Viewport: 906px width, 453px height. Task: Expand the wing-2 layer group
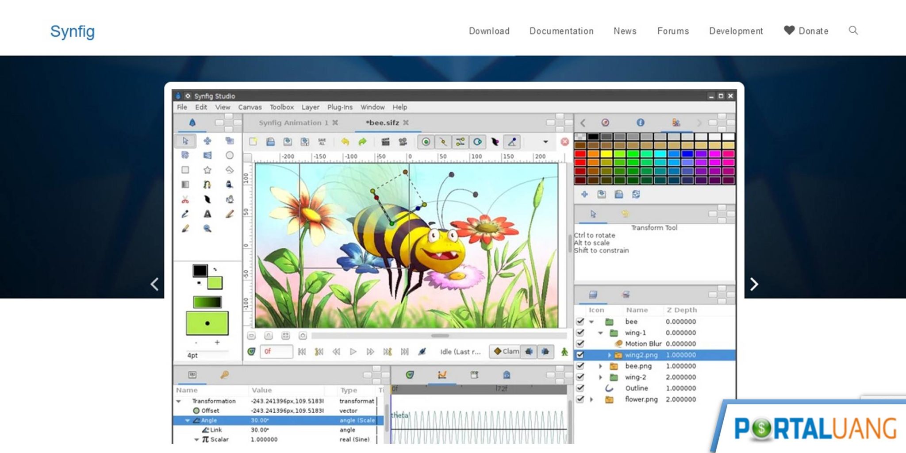tap(600, 377)
